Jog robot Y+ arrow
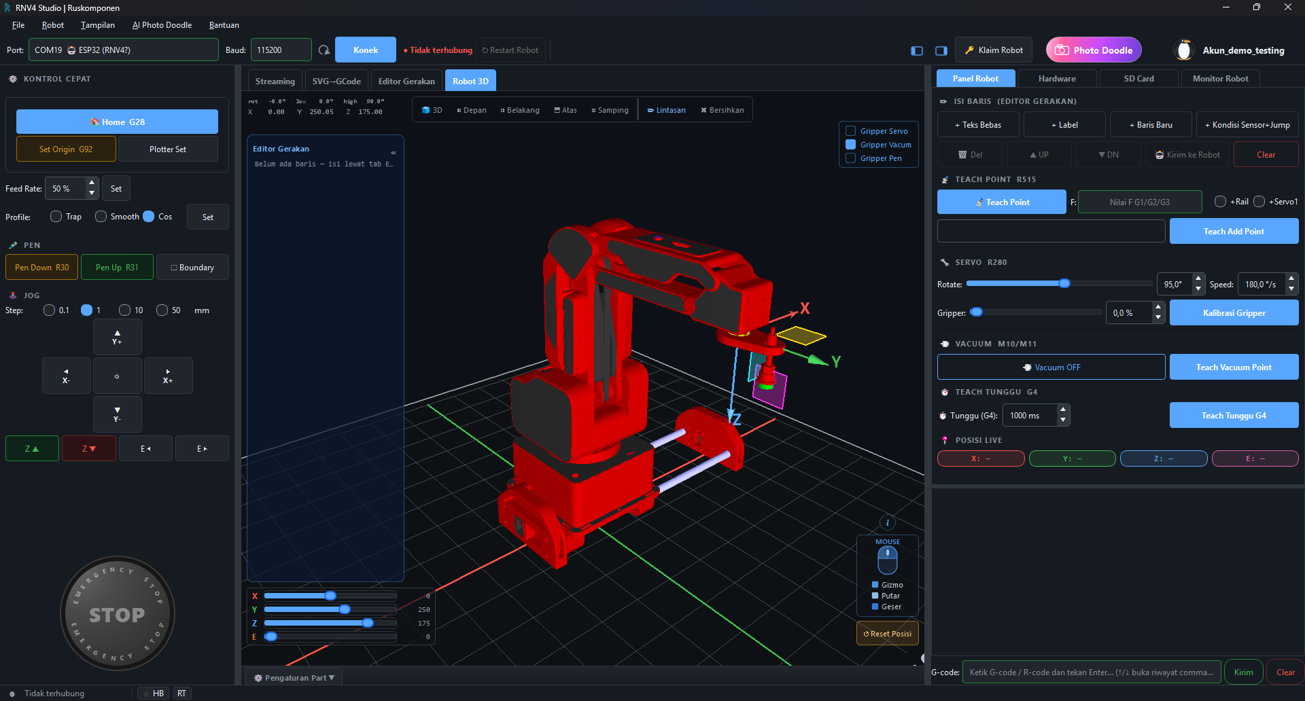Image resolution: width=1305 pixels, height=701 pixels. point(117,338)
